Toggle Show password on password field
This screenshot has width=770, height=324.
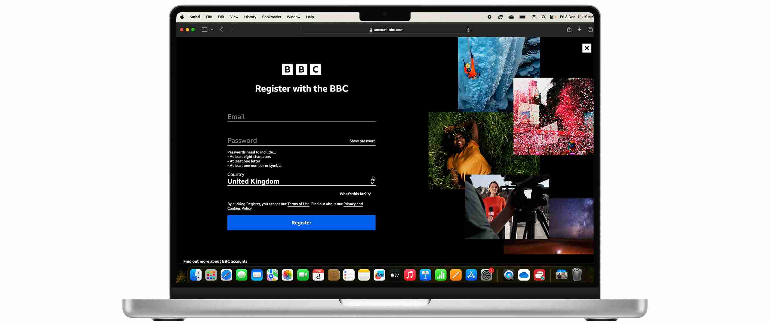pos(362,141)
